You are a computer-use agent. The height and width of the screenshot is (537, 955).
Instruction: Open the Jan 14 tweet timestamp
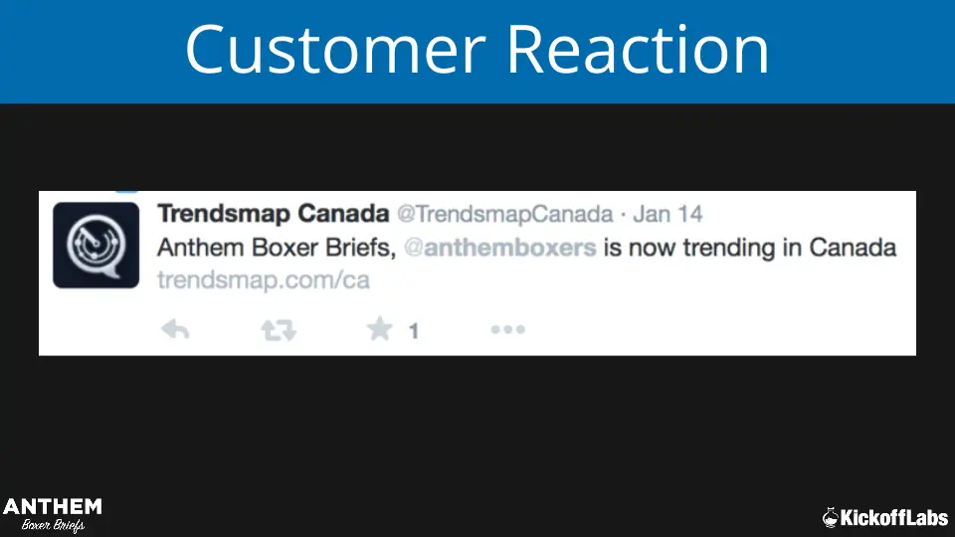[667, 214]
